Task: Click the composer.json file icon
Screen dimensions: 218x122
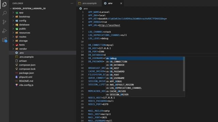Action: click(17, 65)
